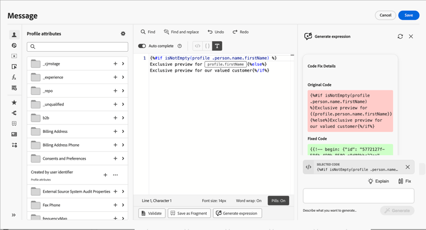Add Created by user identifier attribute
This screenshot has width=426, height=230.
(105, 175)
